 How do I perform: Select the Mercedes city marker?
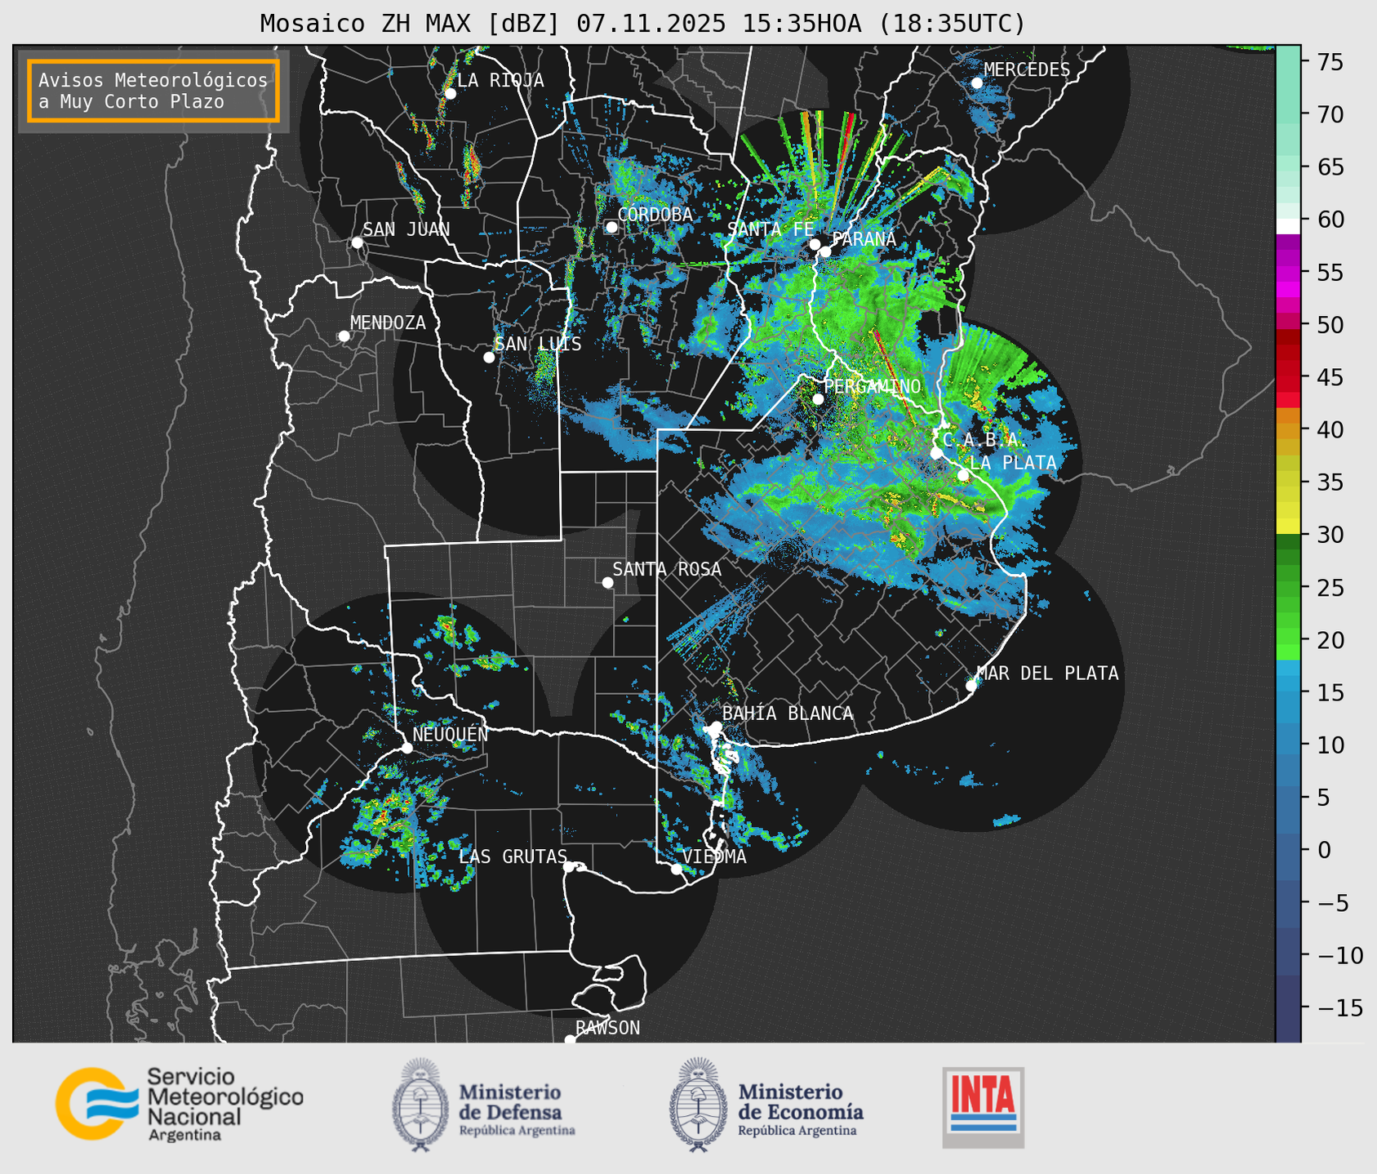[977, 83]
